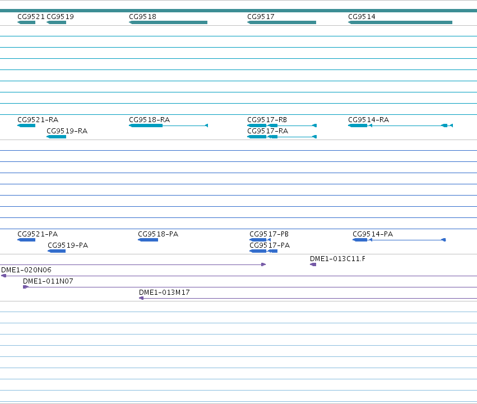Click the CG9514-RA transcript label

pyautogui.click(x=368, y=120)
